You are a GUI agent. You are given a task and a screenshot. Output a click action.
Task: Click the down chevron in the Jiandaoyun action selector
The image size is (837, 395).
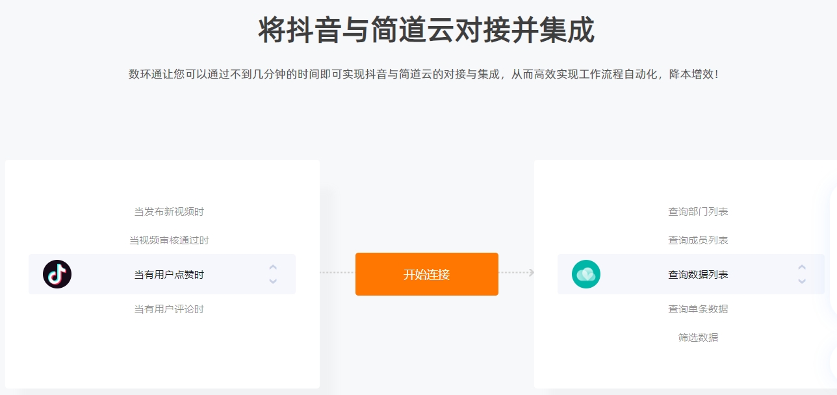pyautogui.click(x=802, y=281)
